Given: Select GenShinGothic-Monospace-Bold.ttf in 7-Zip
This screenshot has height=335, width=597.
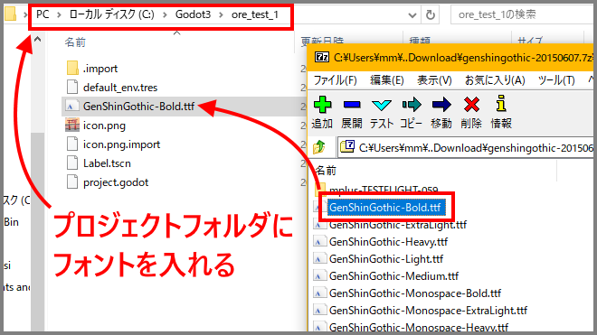Looking at the screenshot, I should (x=415, y=293).
